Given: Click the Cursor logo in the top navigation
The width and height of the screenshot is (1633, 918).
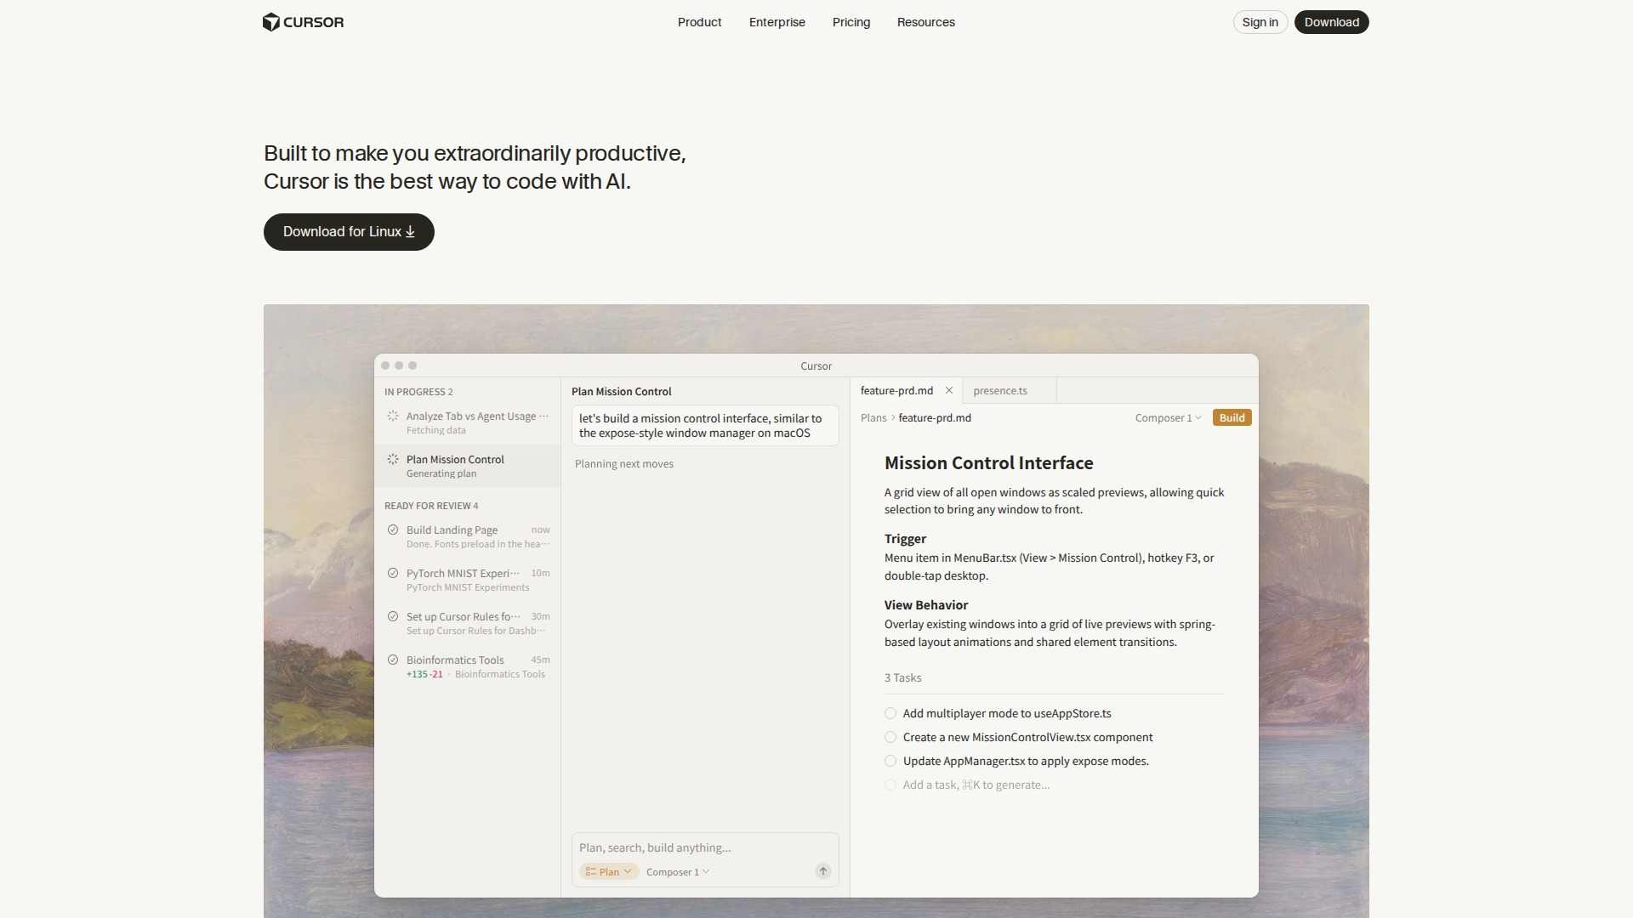Looking at the screenshot, I should (x=303, y=22).
